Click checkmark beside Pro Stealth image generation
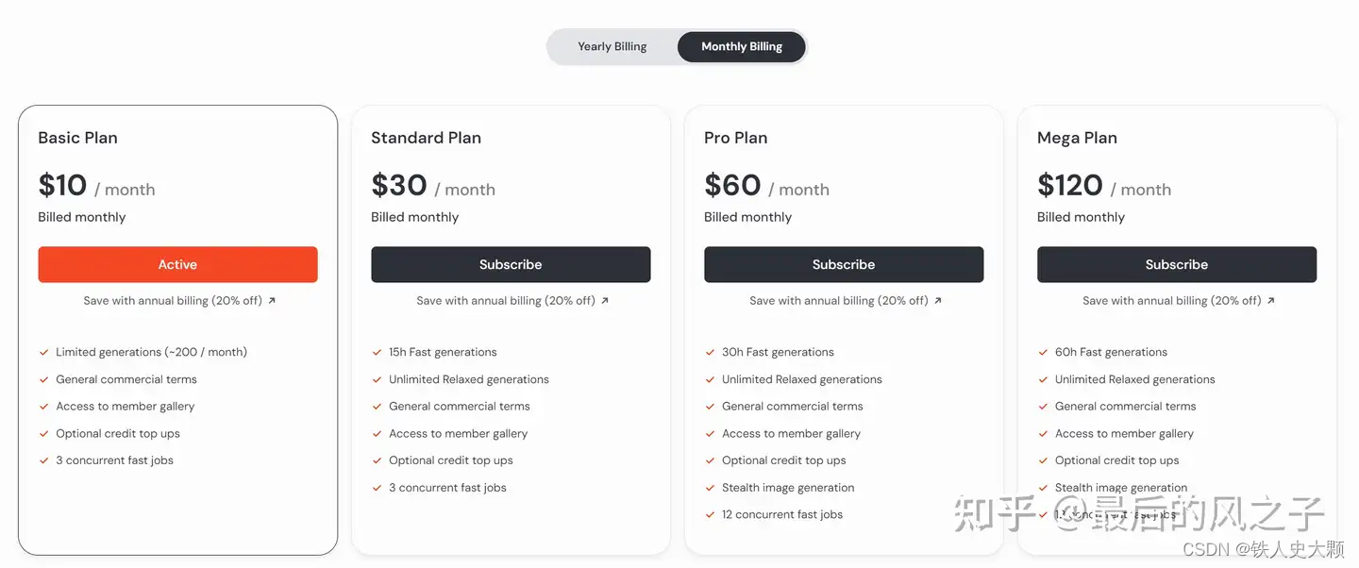Viewport: 1359px width, 568px height. (x=711, y=488)
